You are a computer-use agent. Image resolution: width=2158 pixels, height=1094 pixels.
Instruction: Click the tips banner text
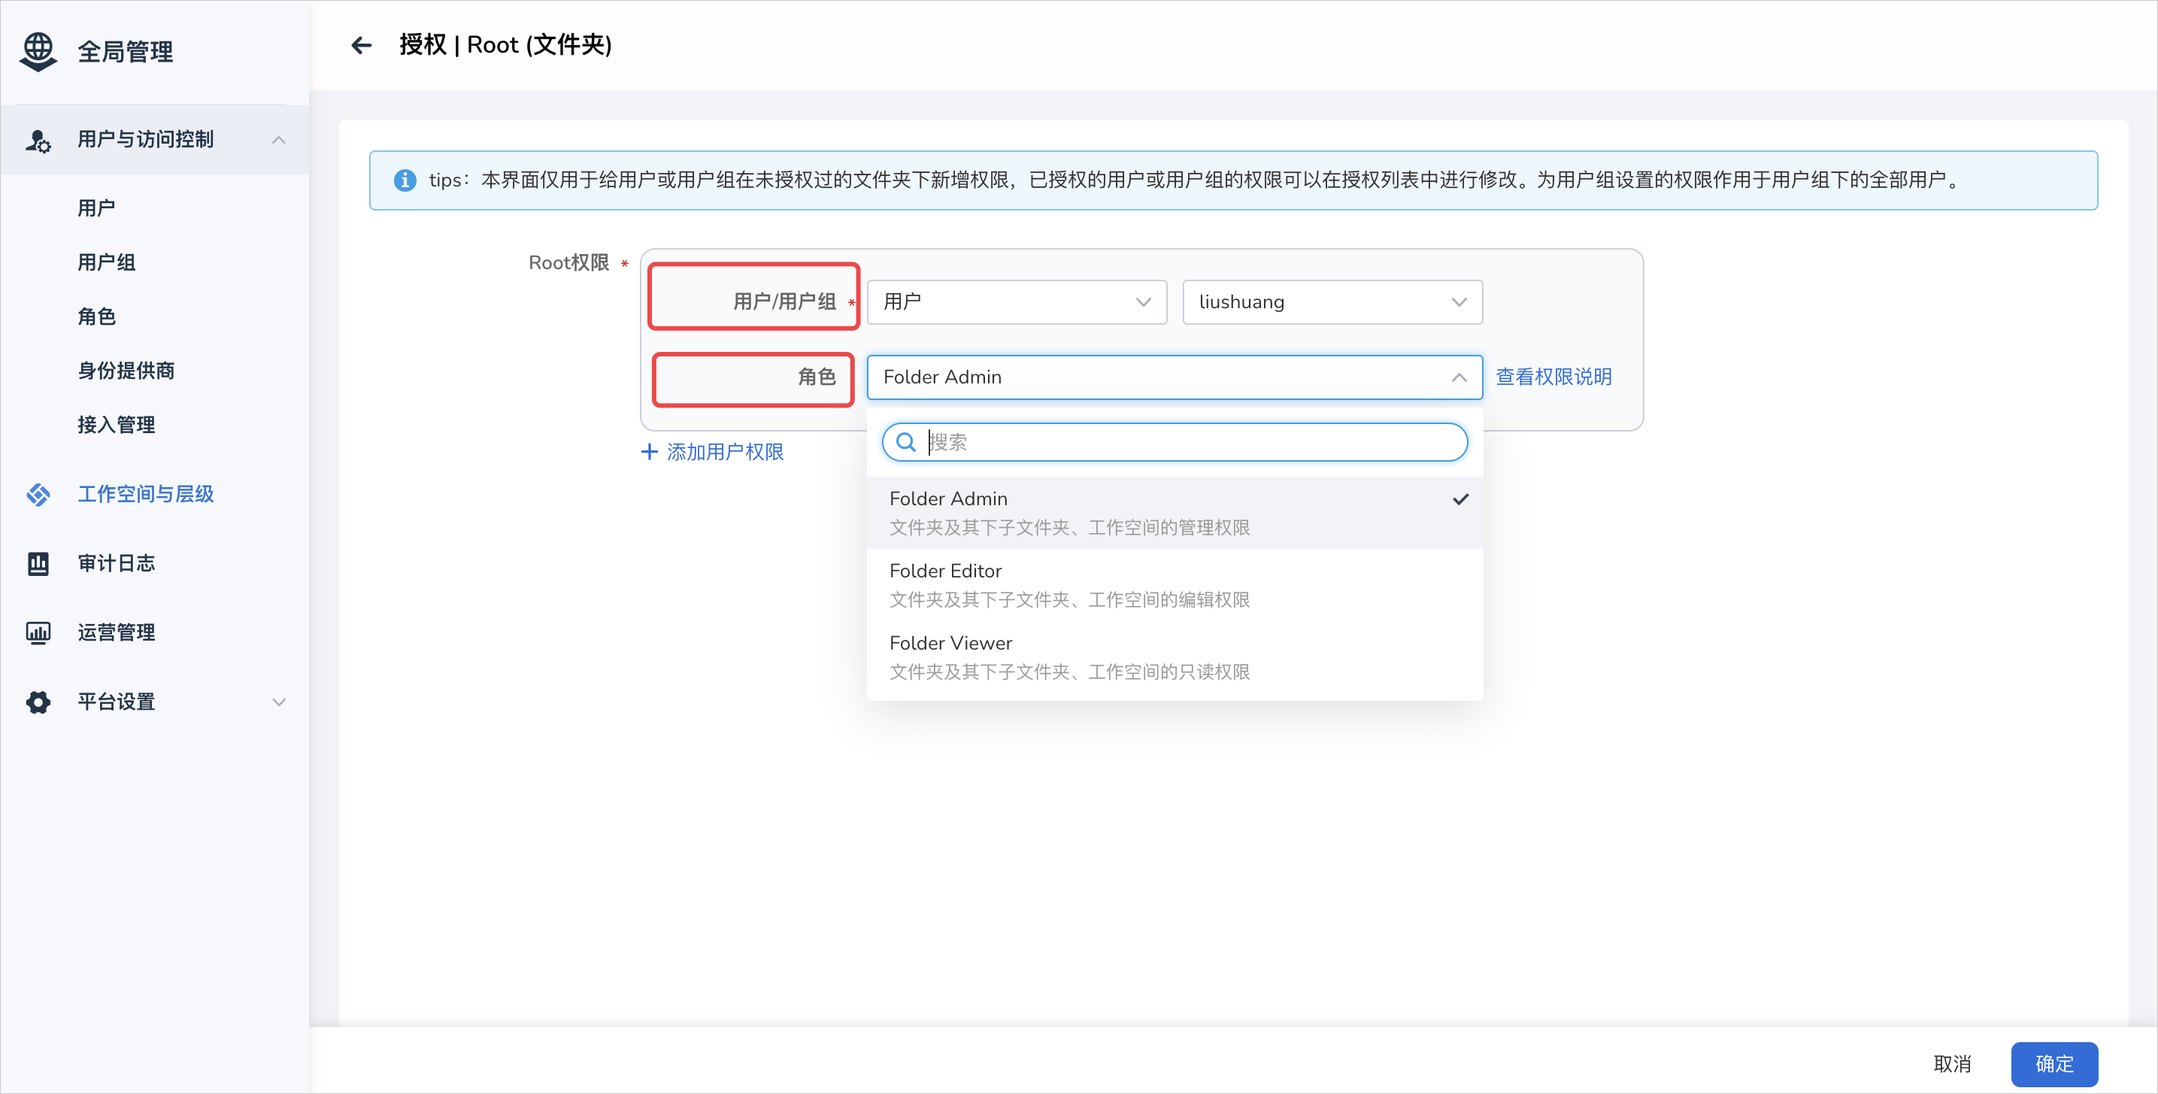[x=1196, y=180]
